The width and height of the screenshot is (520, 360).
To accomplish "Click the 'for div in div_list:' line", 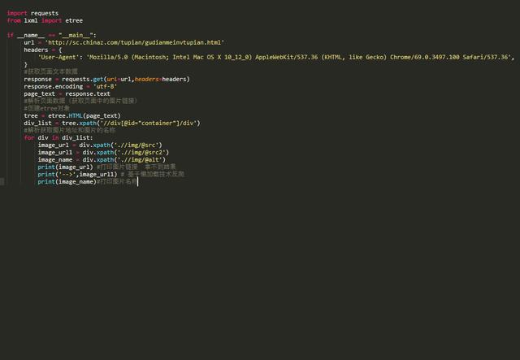I will pos(58,137).
